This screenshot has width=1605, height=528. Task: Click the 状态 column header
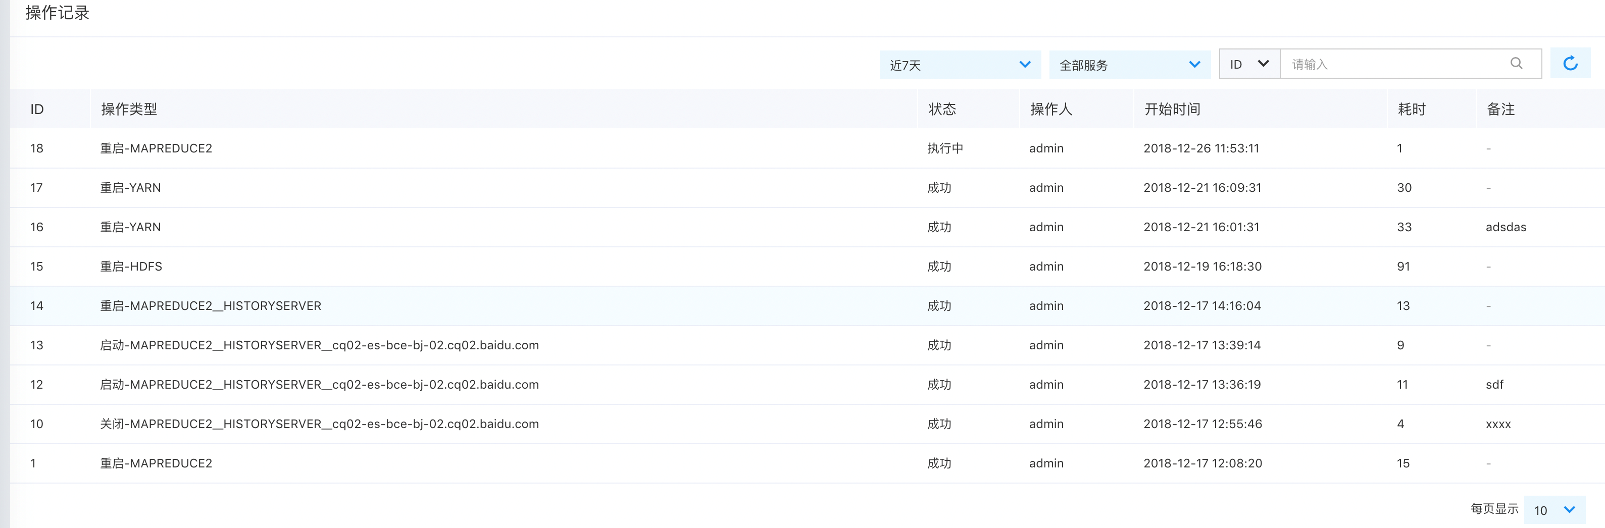point(941,110)
